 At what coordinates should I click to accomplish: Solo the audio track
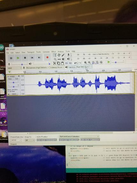[17, 79]
